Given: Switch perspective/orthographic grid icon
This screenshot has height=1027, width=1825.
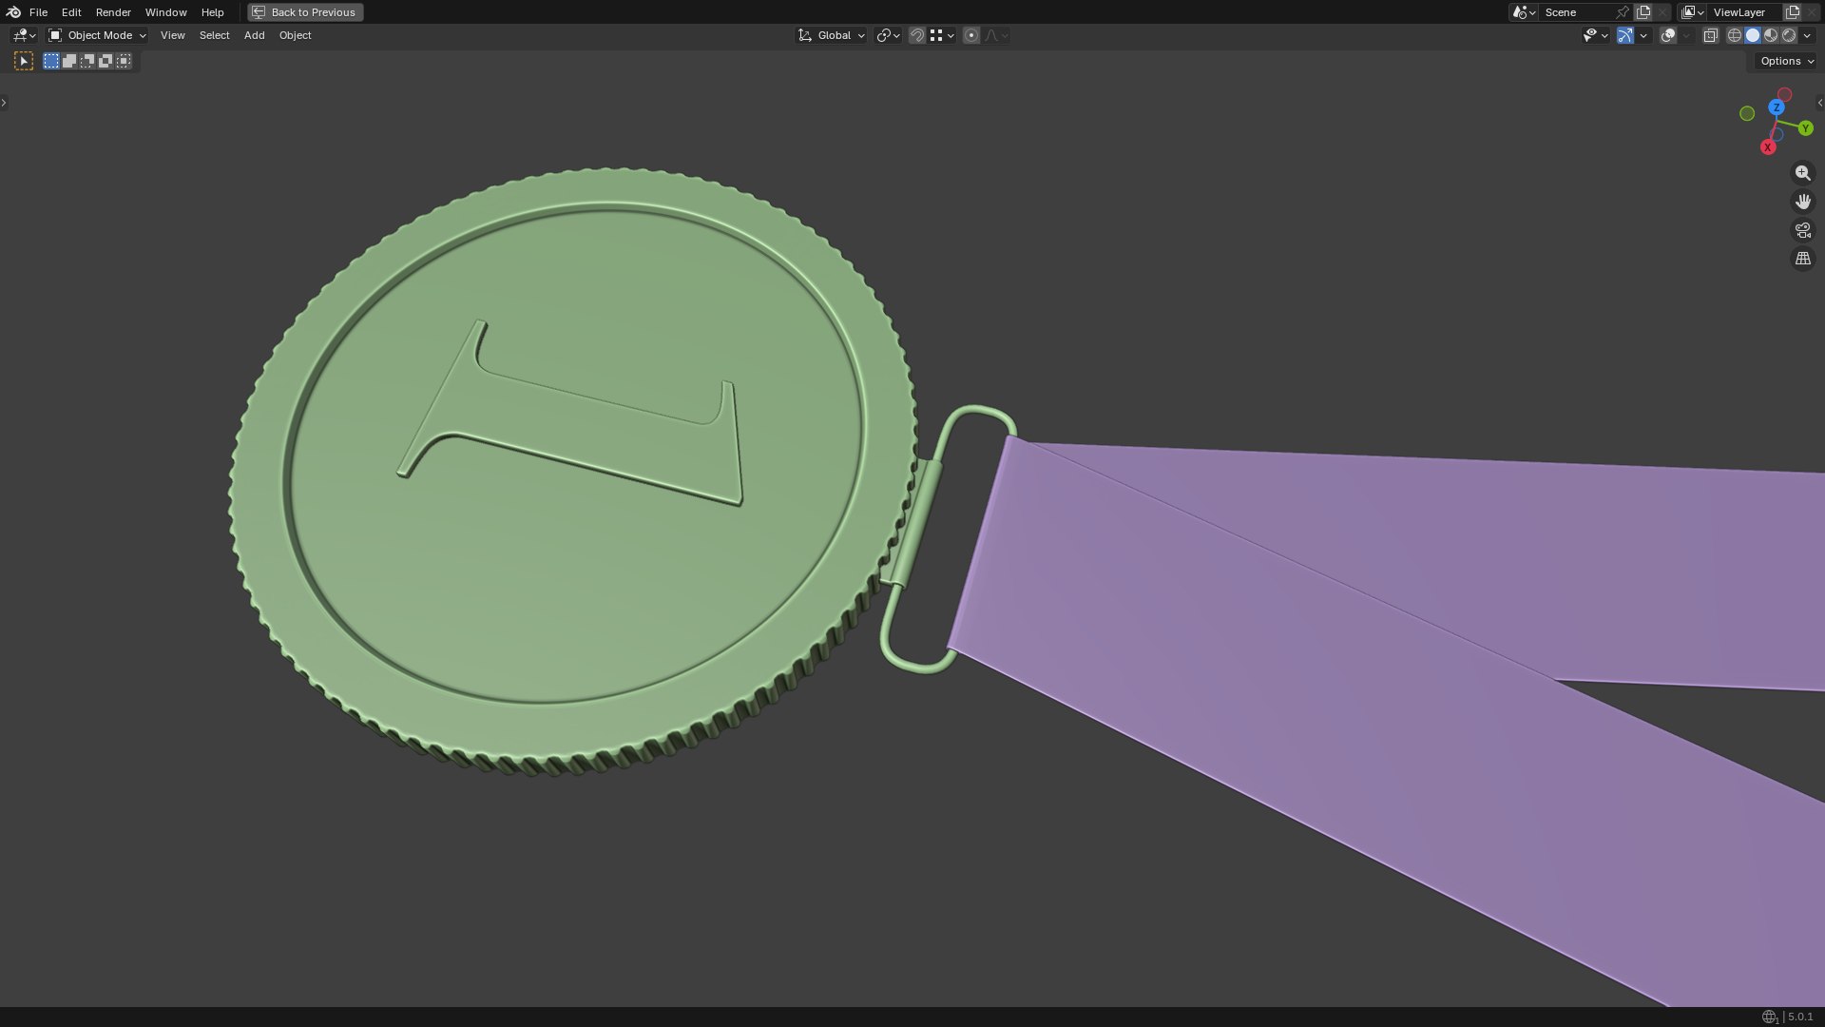Looking at the screenshot, I should (x=1802, y=259).
